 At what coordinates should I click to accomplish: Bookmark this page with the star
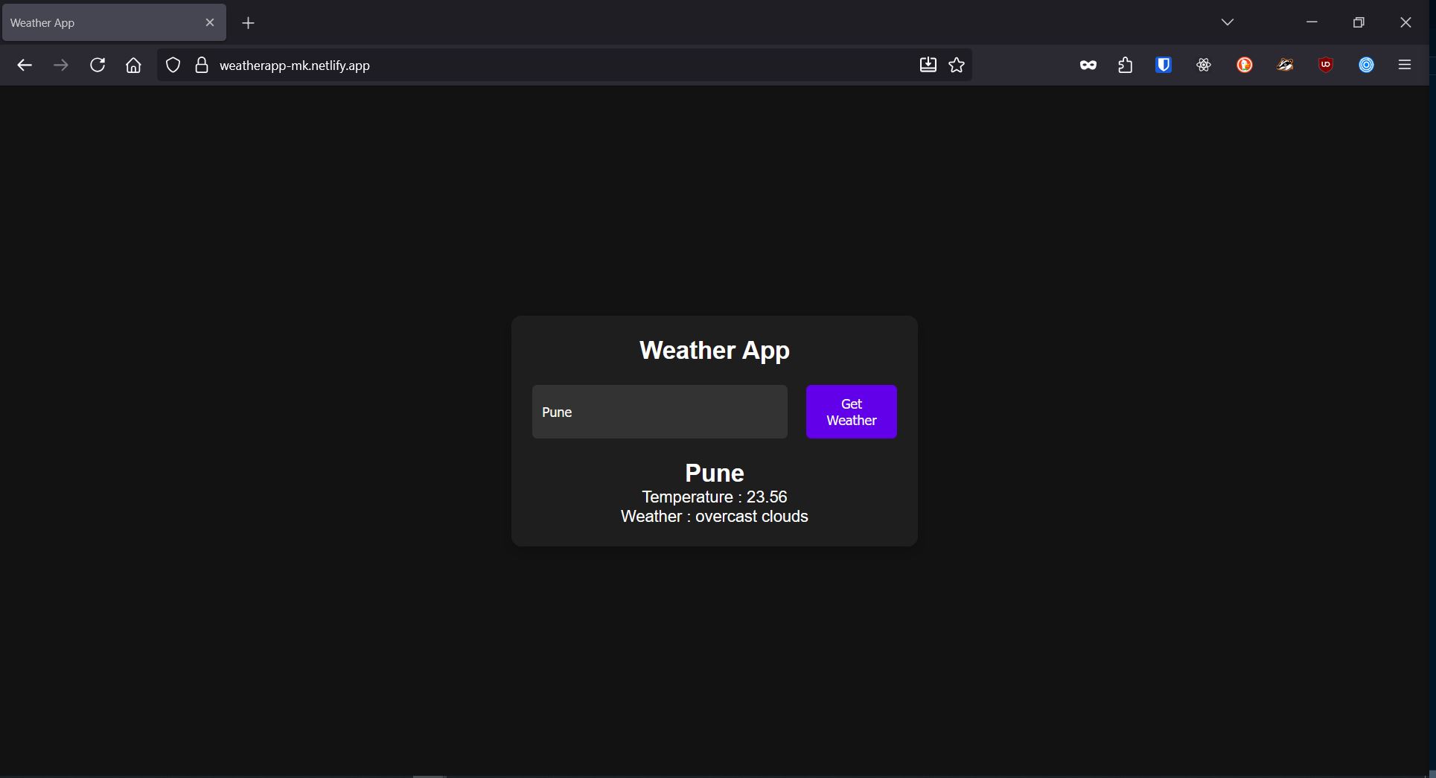pyautogui.click(x=957, y=65)
